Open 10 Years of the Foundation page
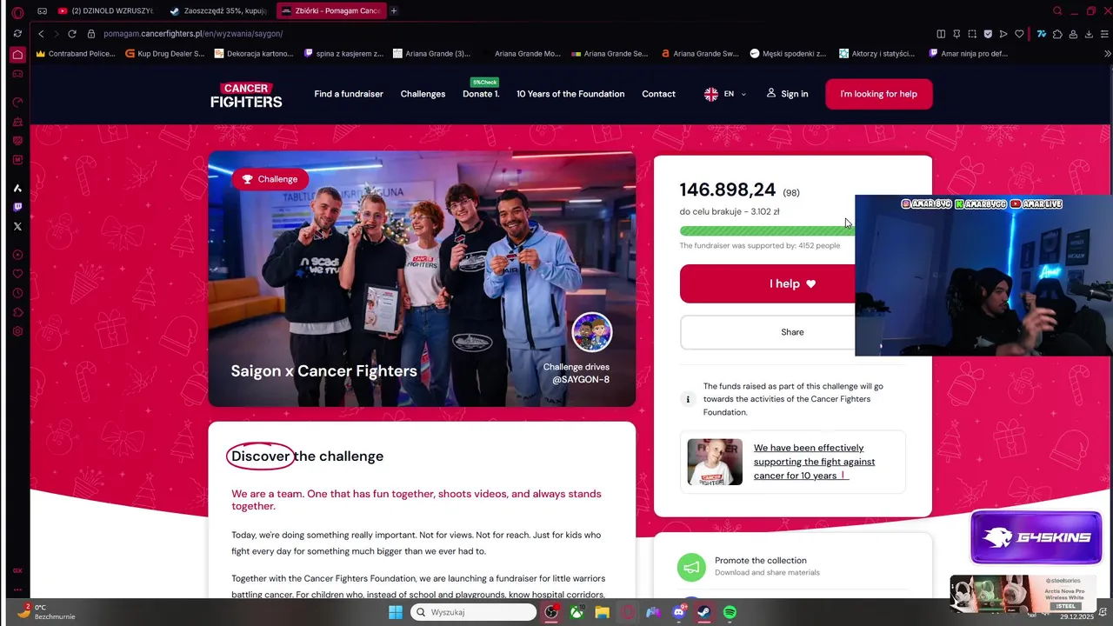The width and height of the screenshot is (1113, 626). (570, 94)
